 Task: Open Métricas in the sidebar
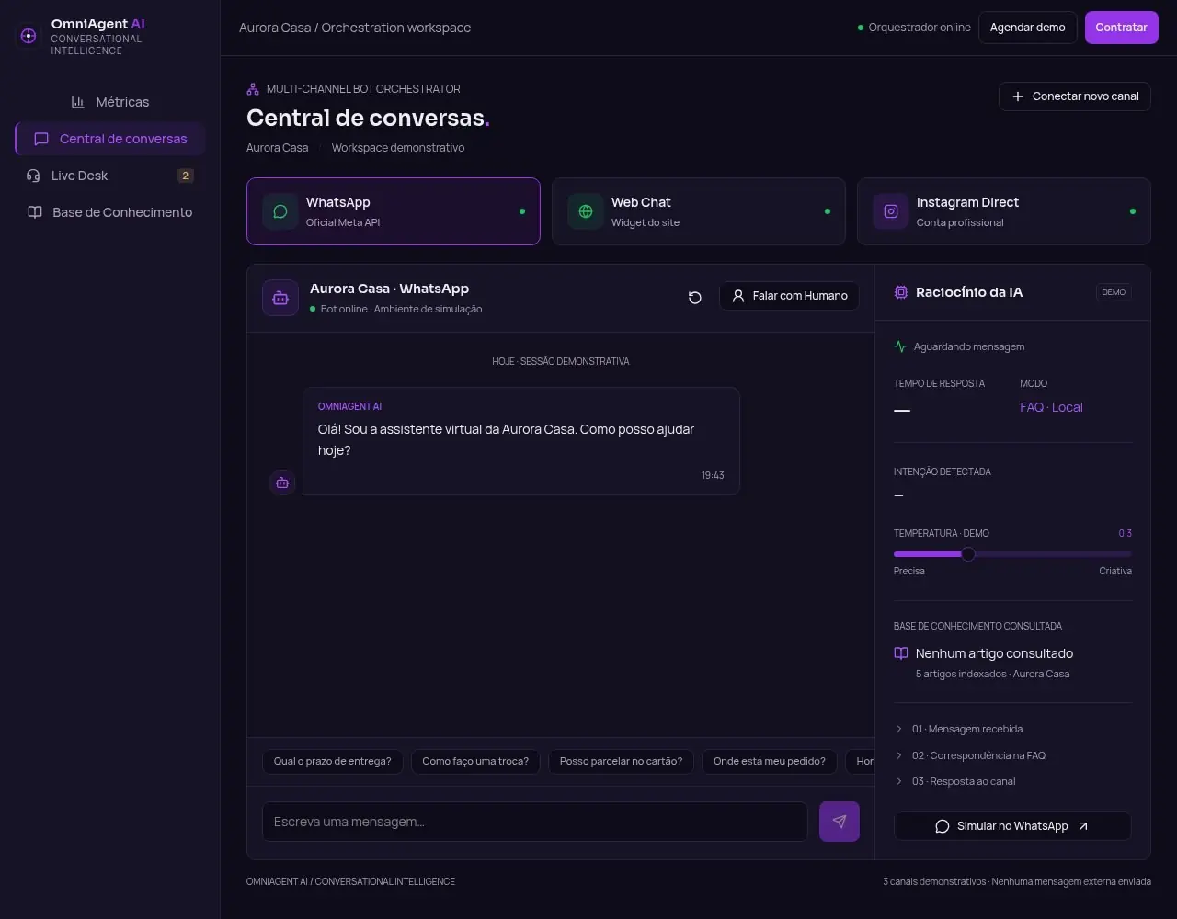click(x=110, y=102)
